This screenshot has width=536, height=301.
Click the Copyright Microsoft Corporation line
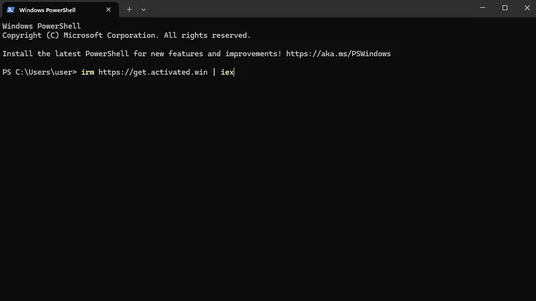(127, 35)
